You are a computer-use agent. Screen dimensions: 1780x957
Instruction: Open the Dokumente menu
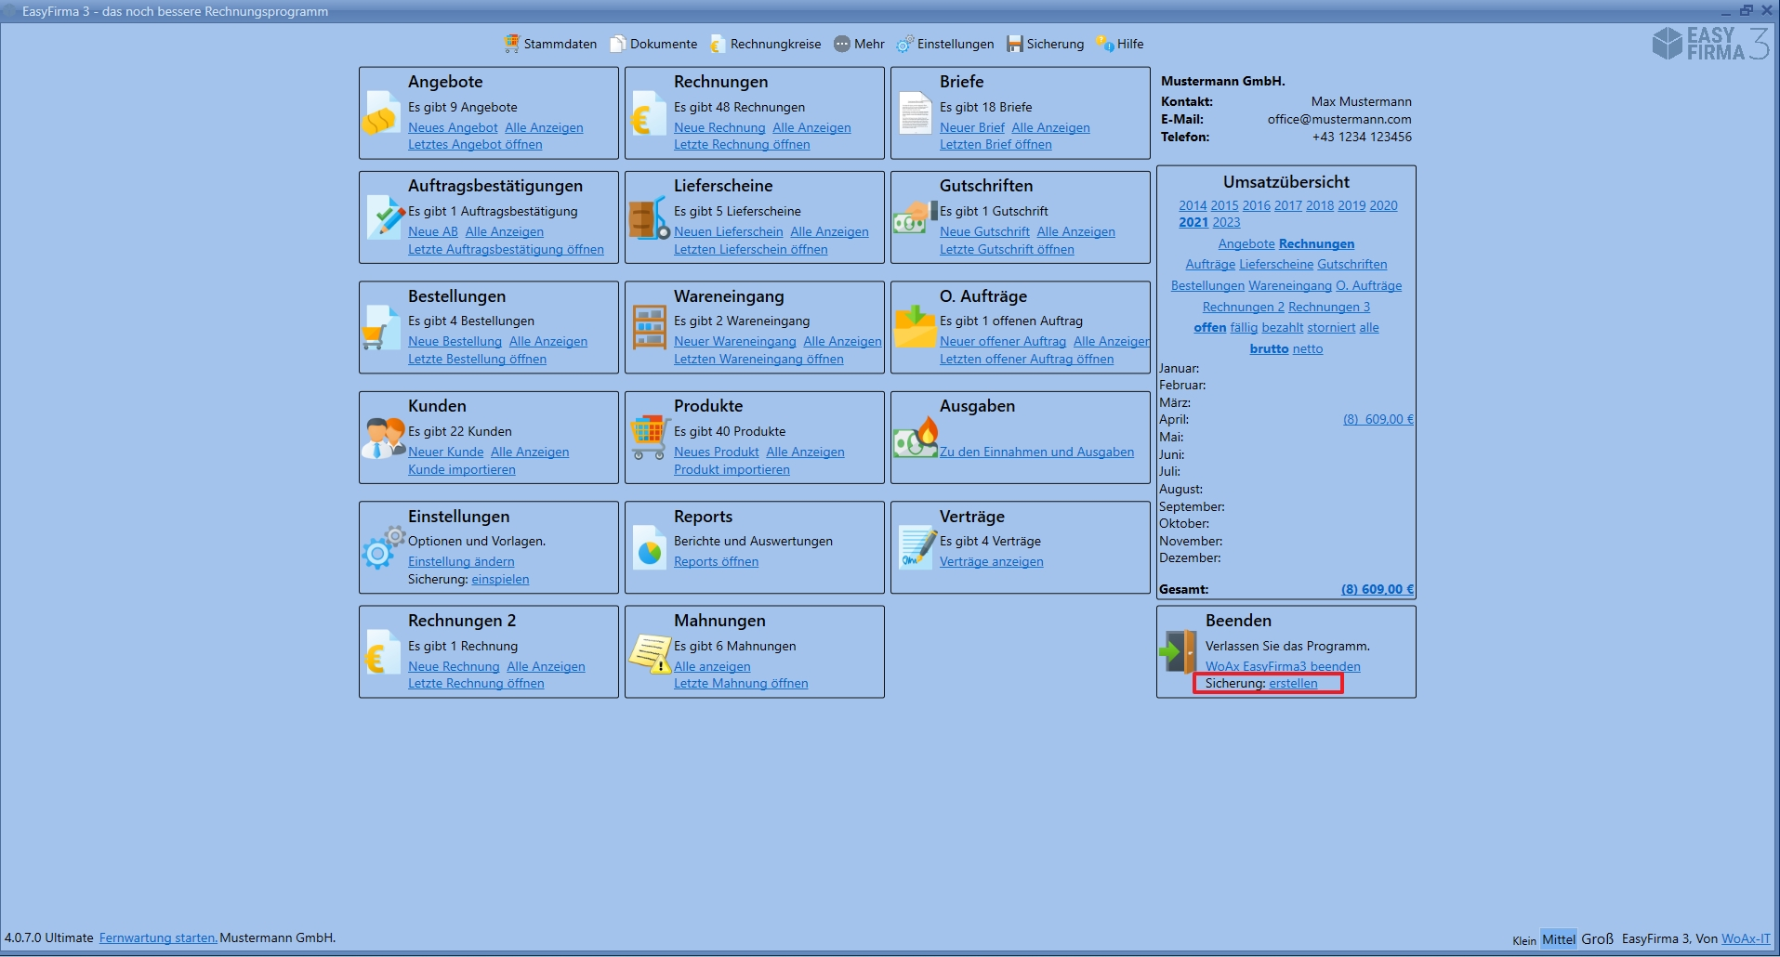[653, 44]
